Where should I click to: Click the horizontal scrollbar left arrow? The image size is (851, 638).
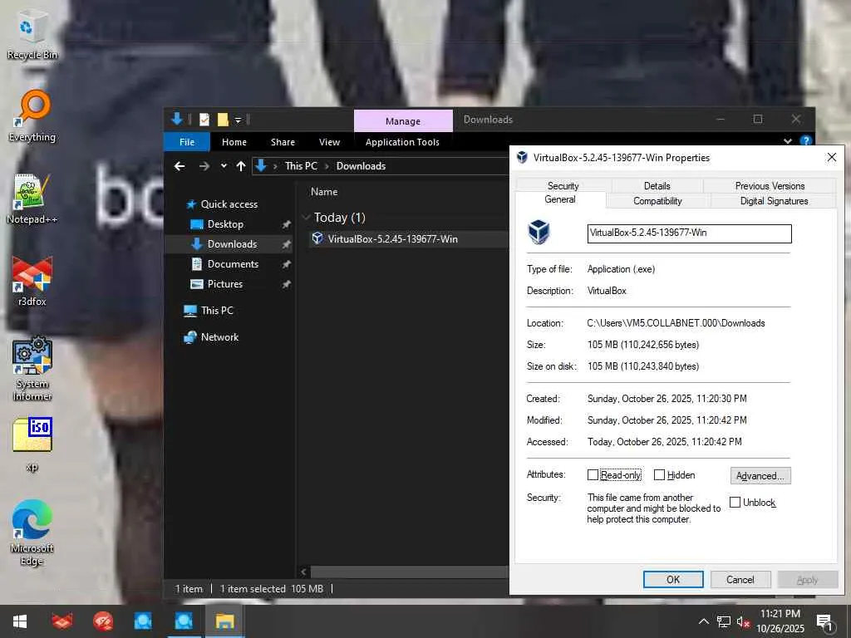click(304, 572)
